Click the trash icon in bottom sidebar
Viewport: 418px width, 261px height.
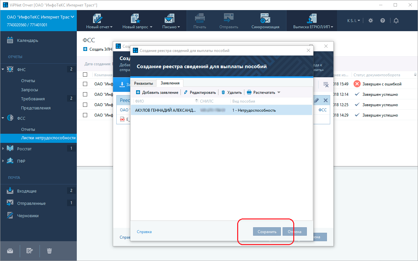(49, 251)
